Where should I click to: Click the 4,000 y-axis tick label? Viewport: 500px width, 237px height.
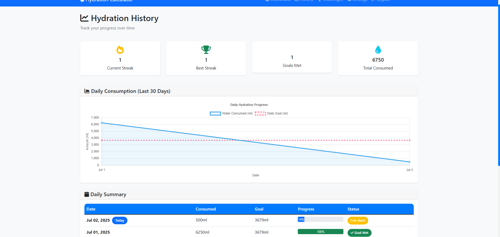(95, 138)
